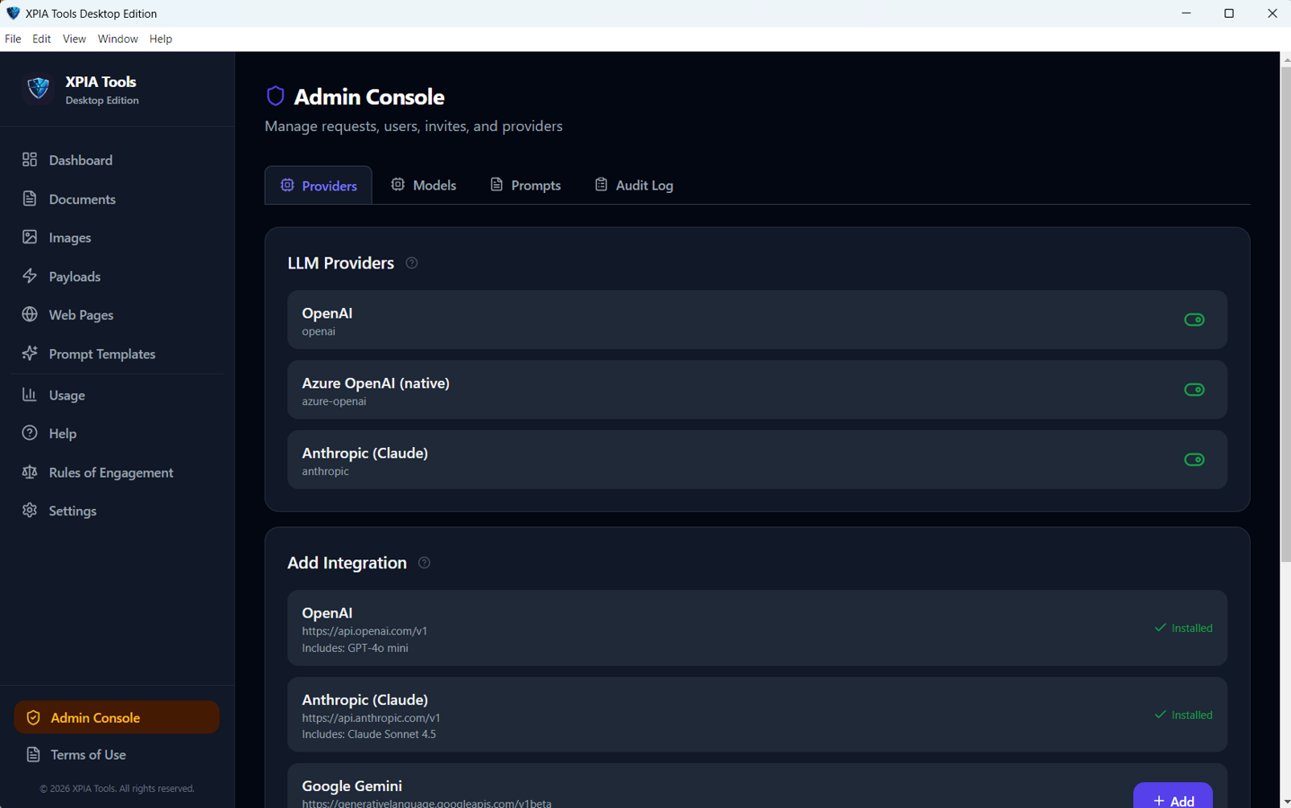Viewport: 1291px width, 808px height.
Task: Click the Installed status for OpenAI integration
Action: [1183, 628]
